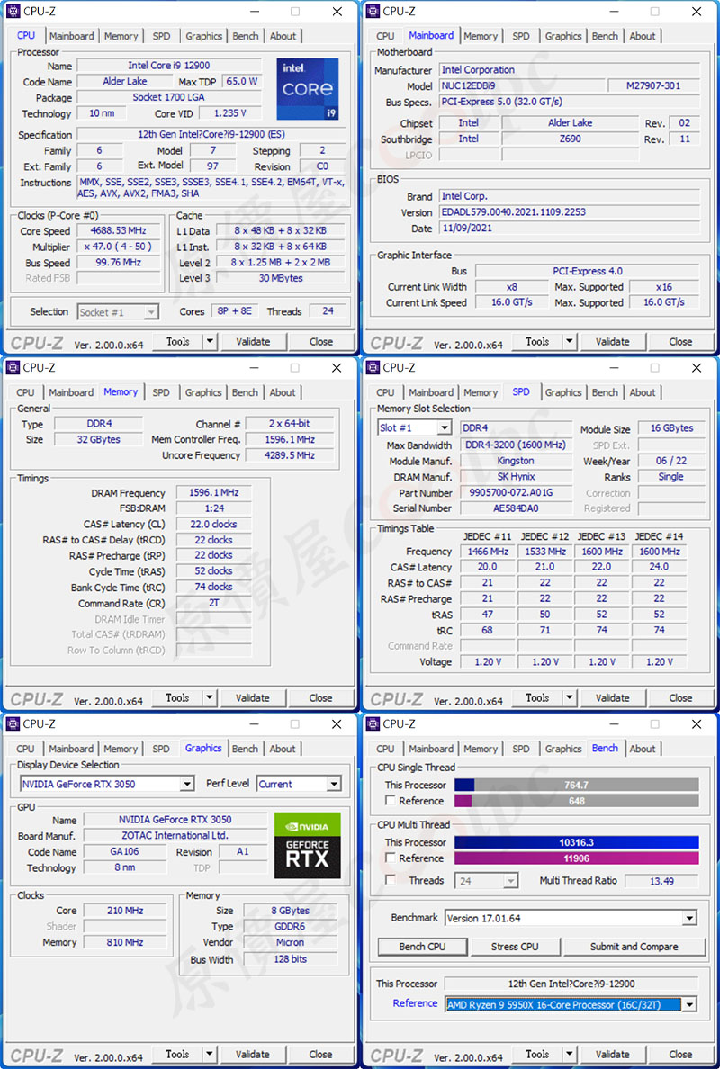Click Validate in the CPU tab window
Image resolution: width=720 pixels, height=1069 pixels.
tap(253, 342)
